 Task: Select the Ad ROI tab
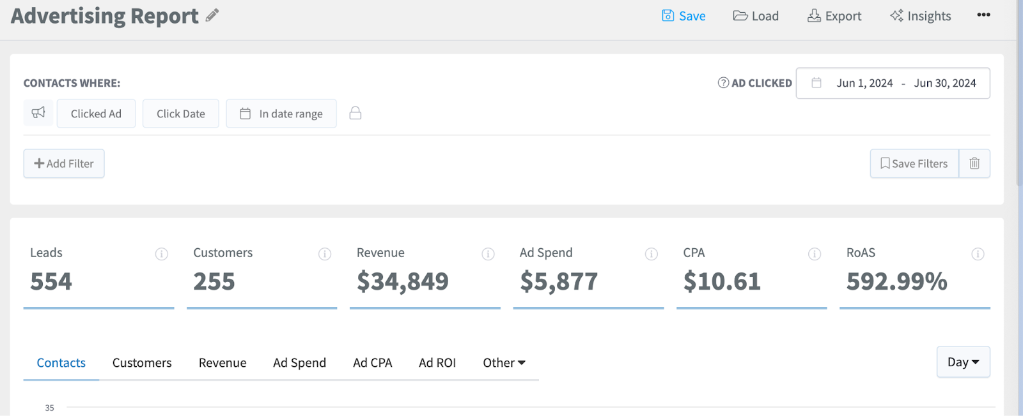(x=437, y=362)
